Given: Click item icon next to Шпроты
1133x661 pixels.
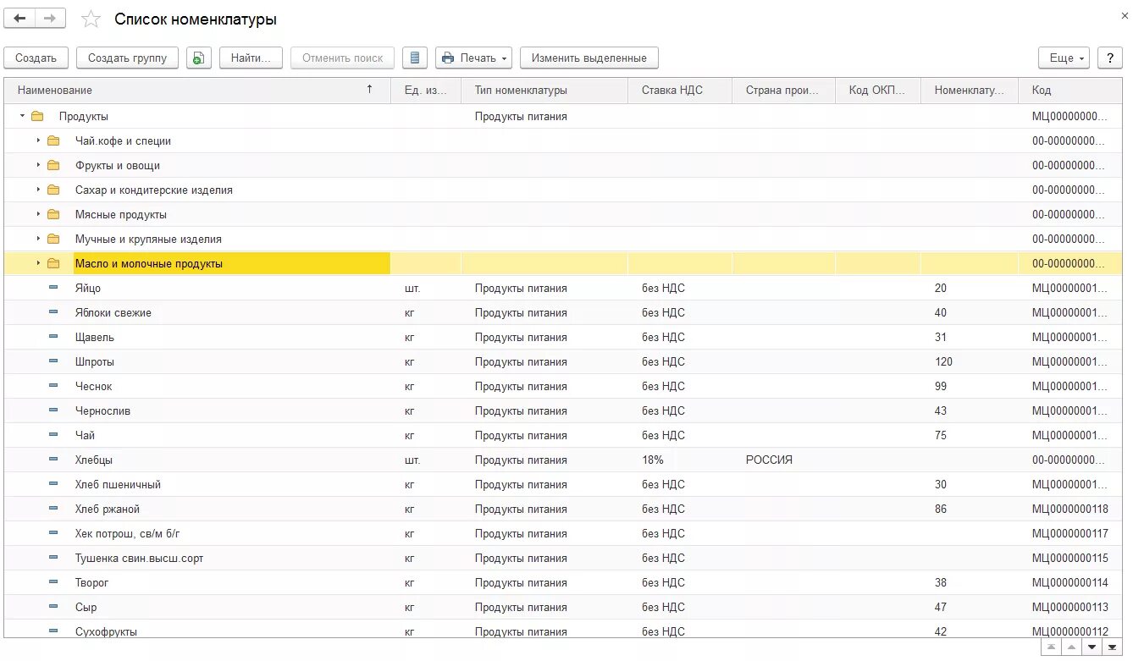Looking at the screenshot, I should [x=53, y=361].
